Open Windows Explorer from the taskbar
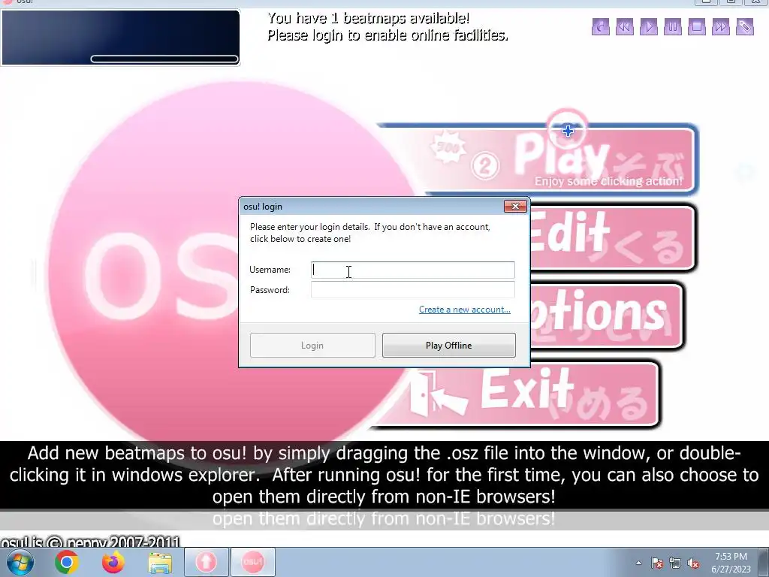 pyautogui.click(x=160, y=563)
